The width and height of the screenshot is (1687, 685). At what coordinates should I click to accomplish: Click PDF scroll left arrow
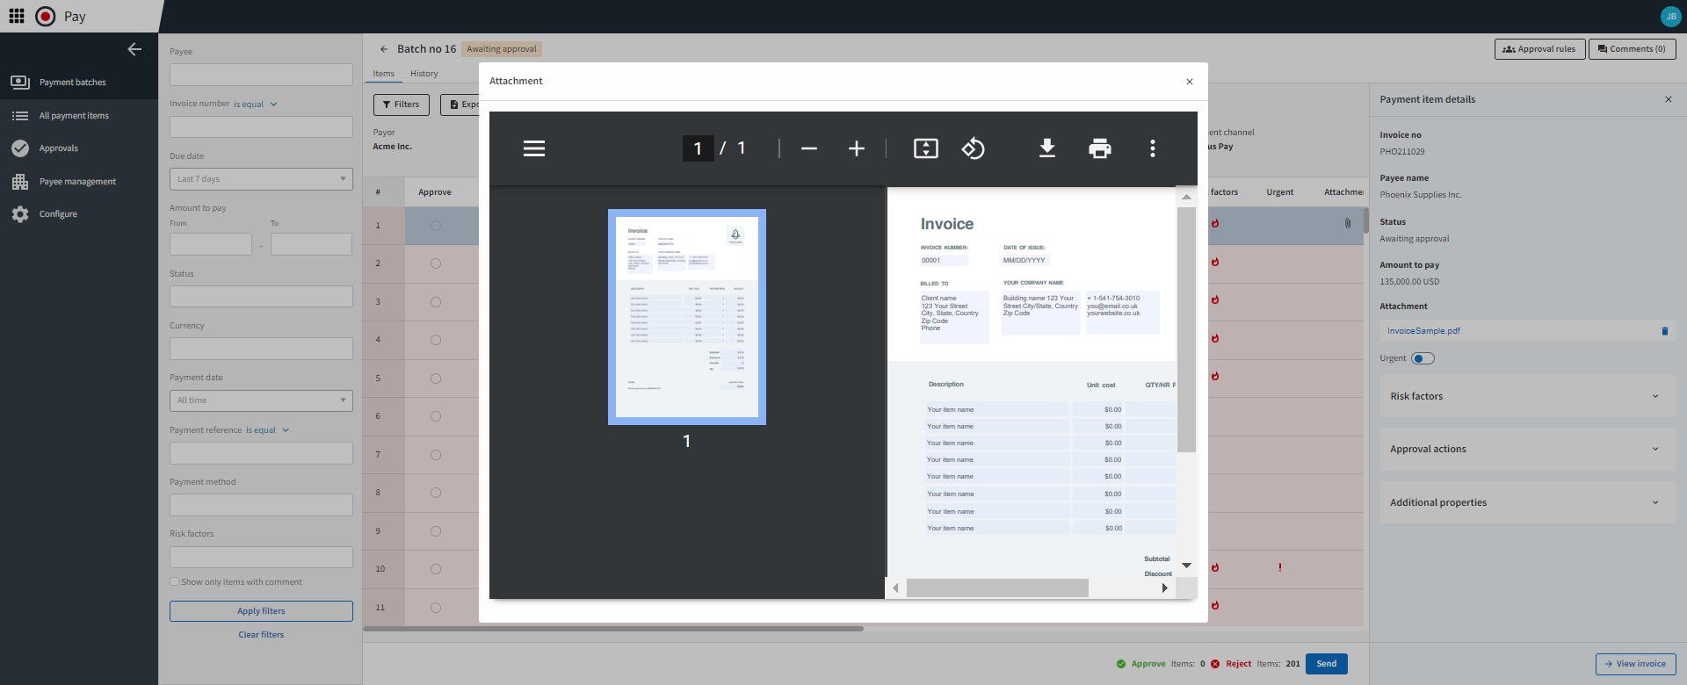(895, 588)
